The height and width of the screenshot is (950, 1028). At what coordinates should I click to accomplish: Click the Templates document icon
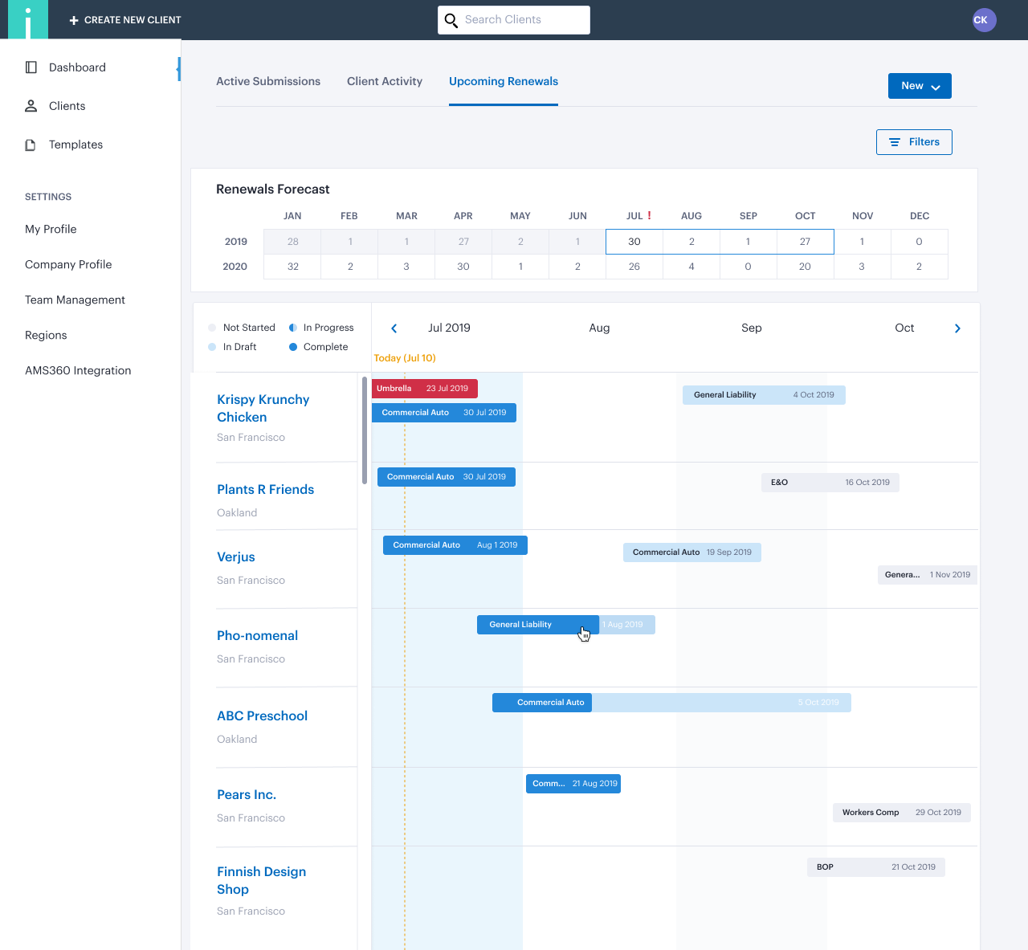[31, 145]
